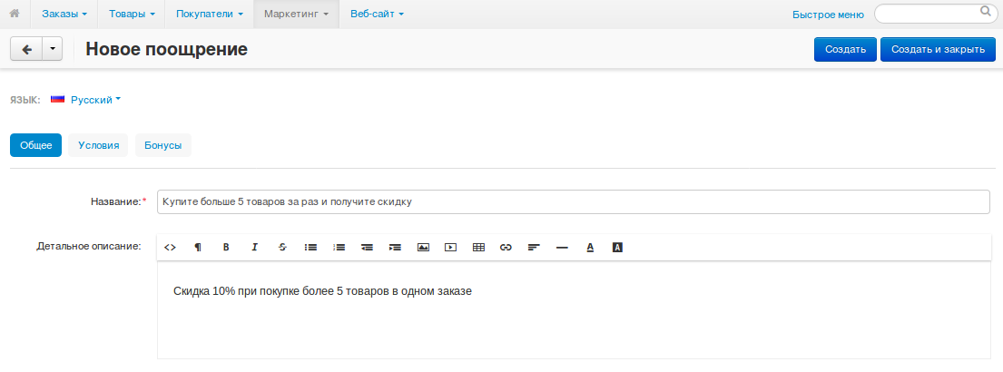Insert horizontal rule line
Image resolution: width=1003 pixels, height=372 pixels.
pyautogui.click(x=562, y=248)
